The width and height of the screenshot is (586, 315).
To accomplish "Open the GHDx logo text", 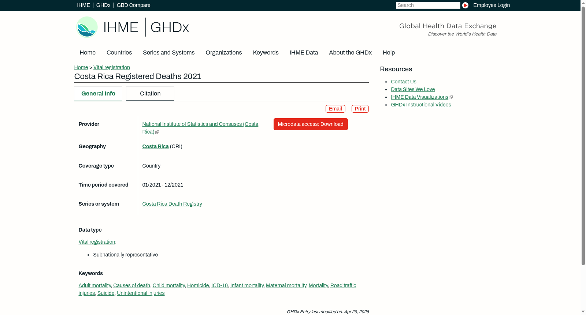I will coord(170,27).
